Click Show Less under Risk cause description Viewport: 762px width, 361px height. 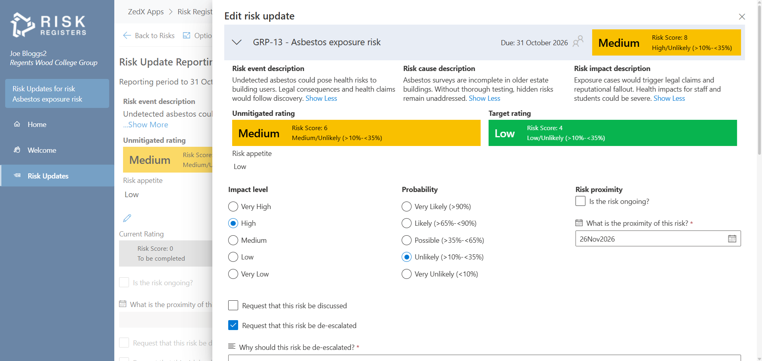point(484,98)
